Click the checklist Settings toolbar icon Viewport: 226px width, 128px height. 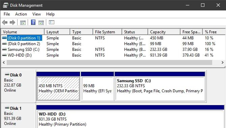point(52,22)
